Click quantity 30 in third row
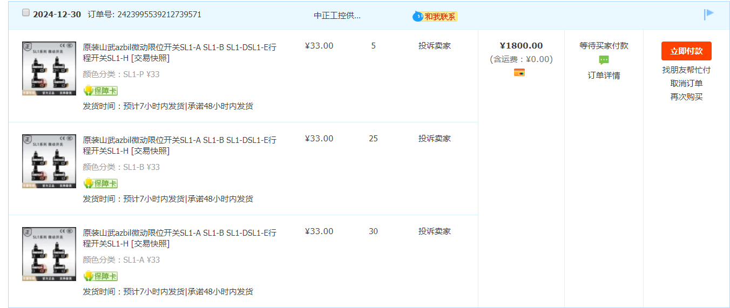The image size is (730, 308). pos(373,231)
